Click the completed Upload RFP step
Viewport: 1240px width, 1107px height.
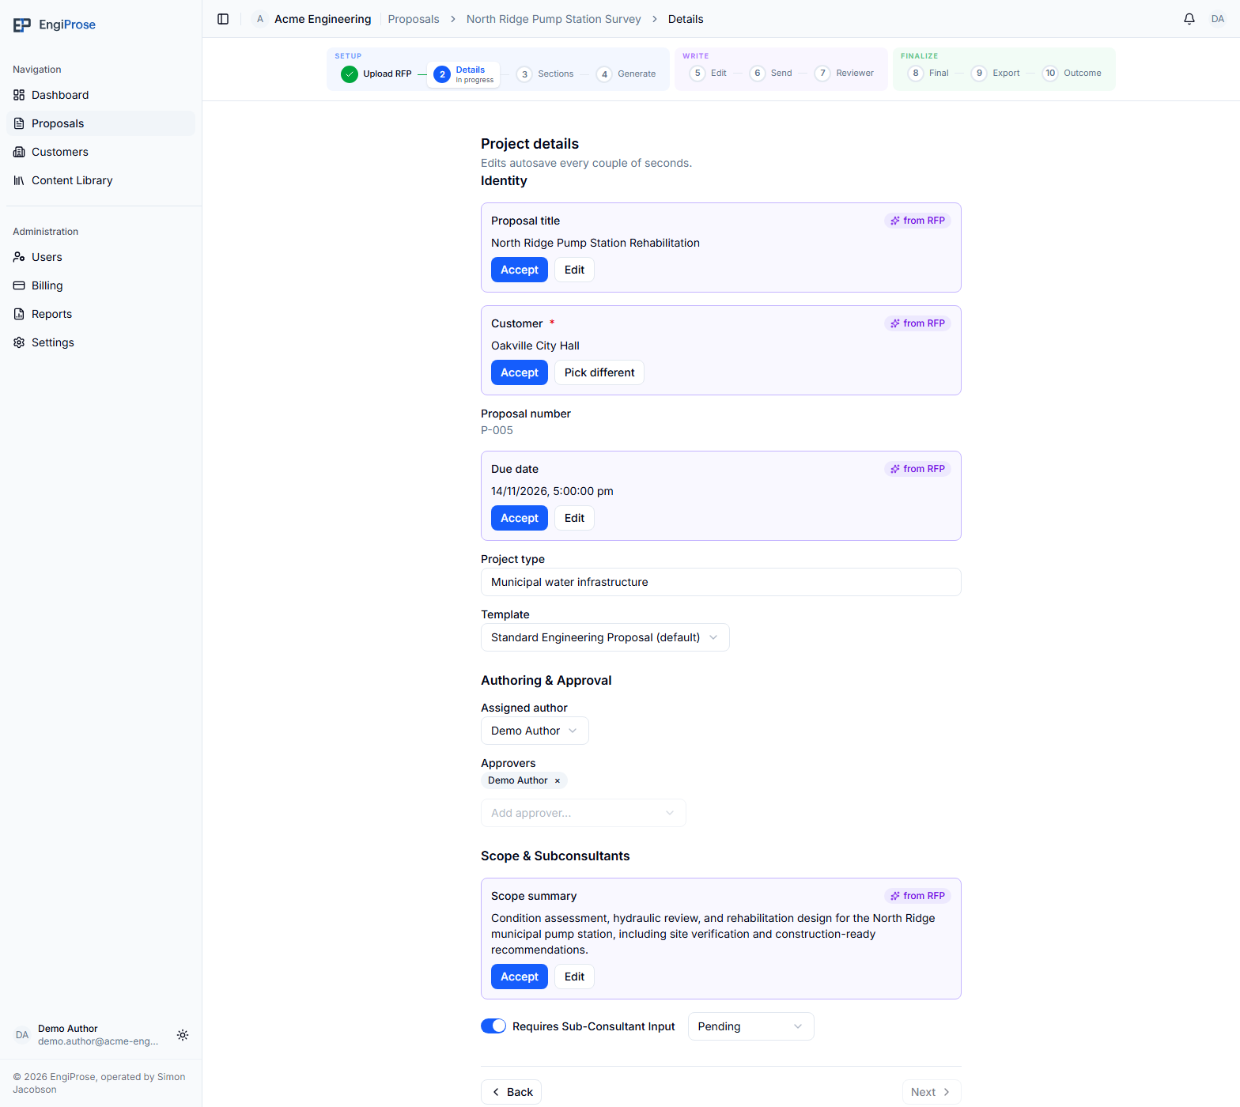pyautogui.click(x=376, y=74)
